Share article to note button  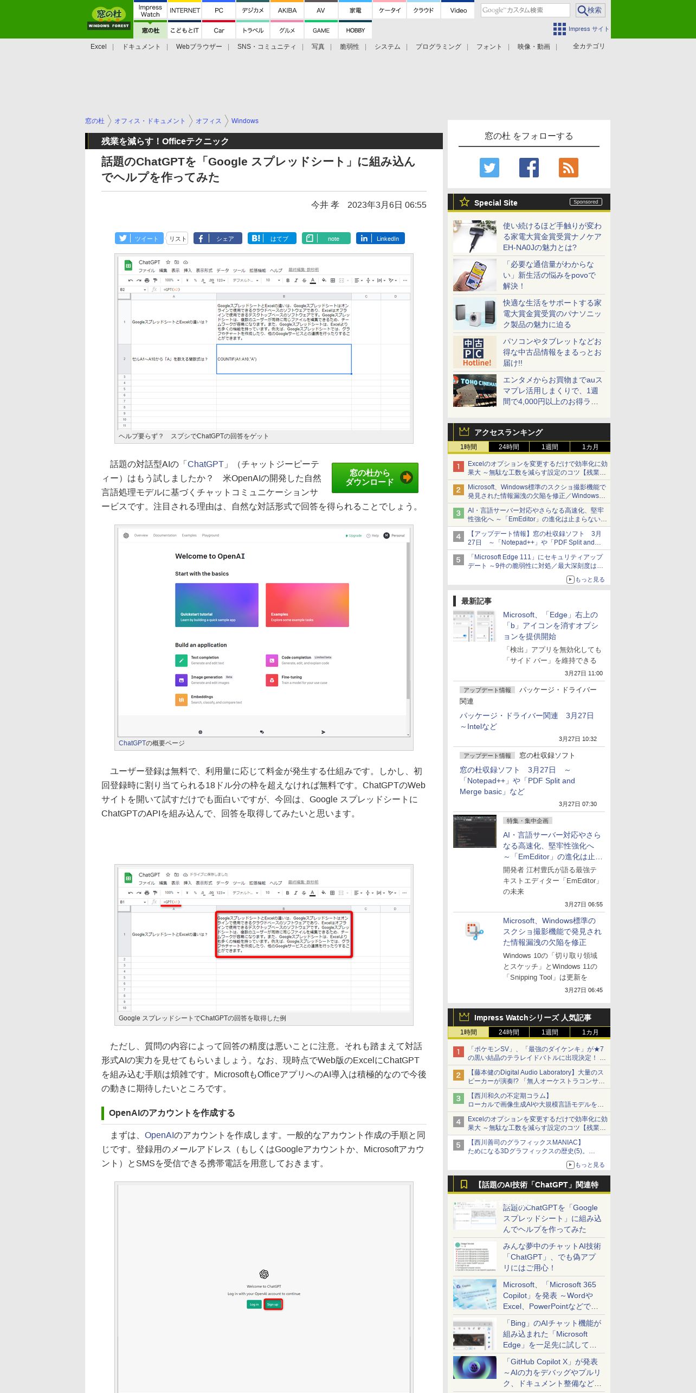(326, 238)
